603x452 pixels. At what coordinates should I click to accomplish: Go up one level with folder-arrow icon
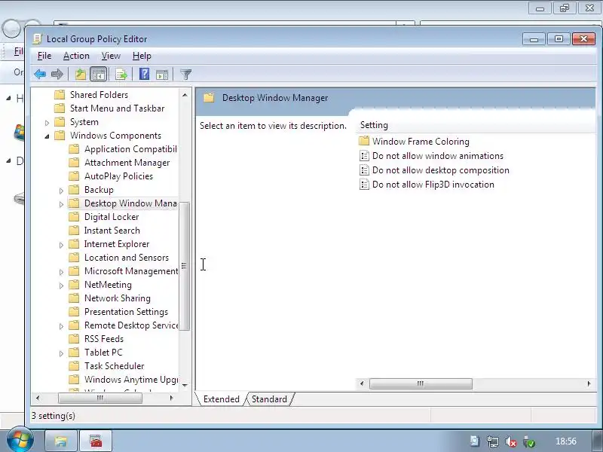[x=81, y=74]
